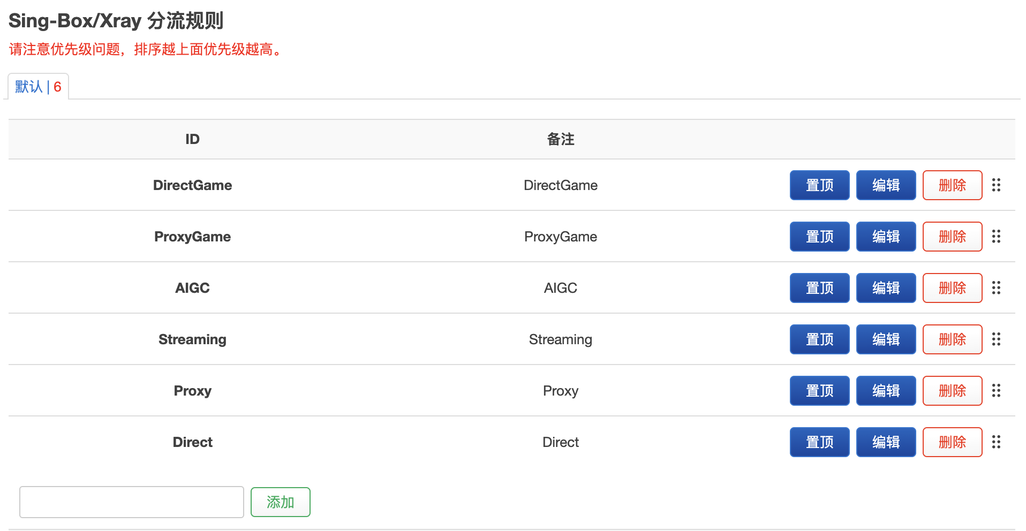The image size is (1026, 531).
Task: Click the drag handle icon for Proxy row
Action: (996, 391)
